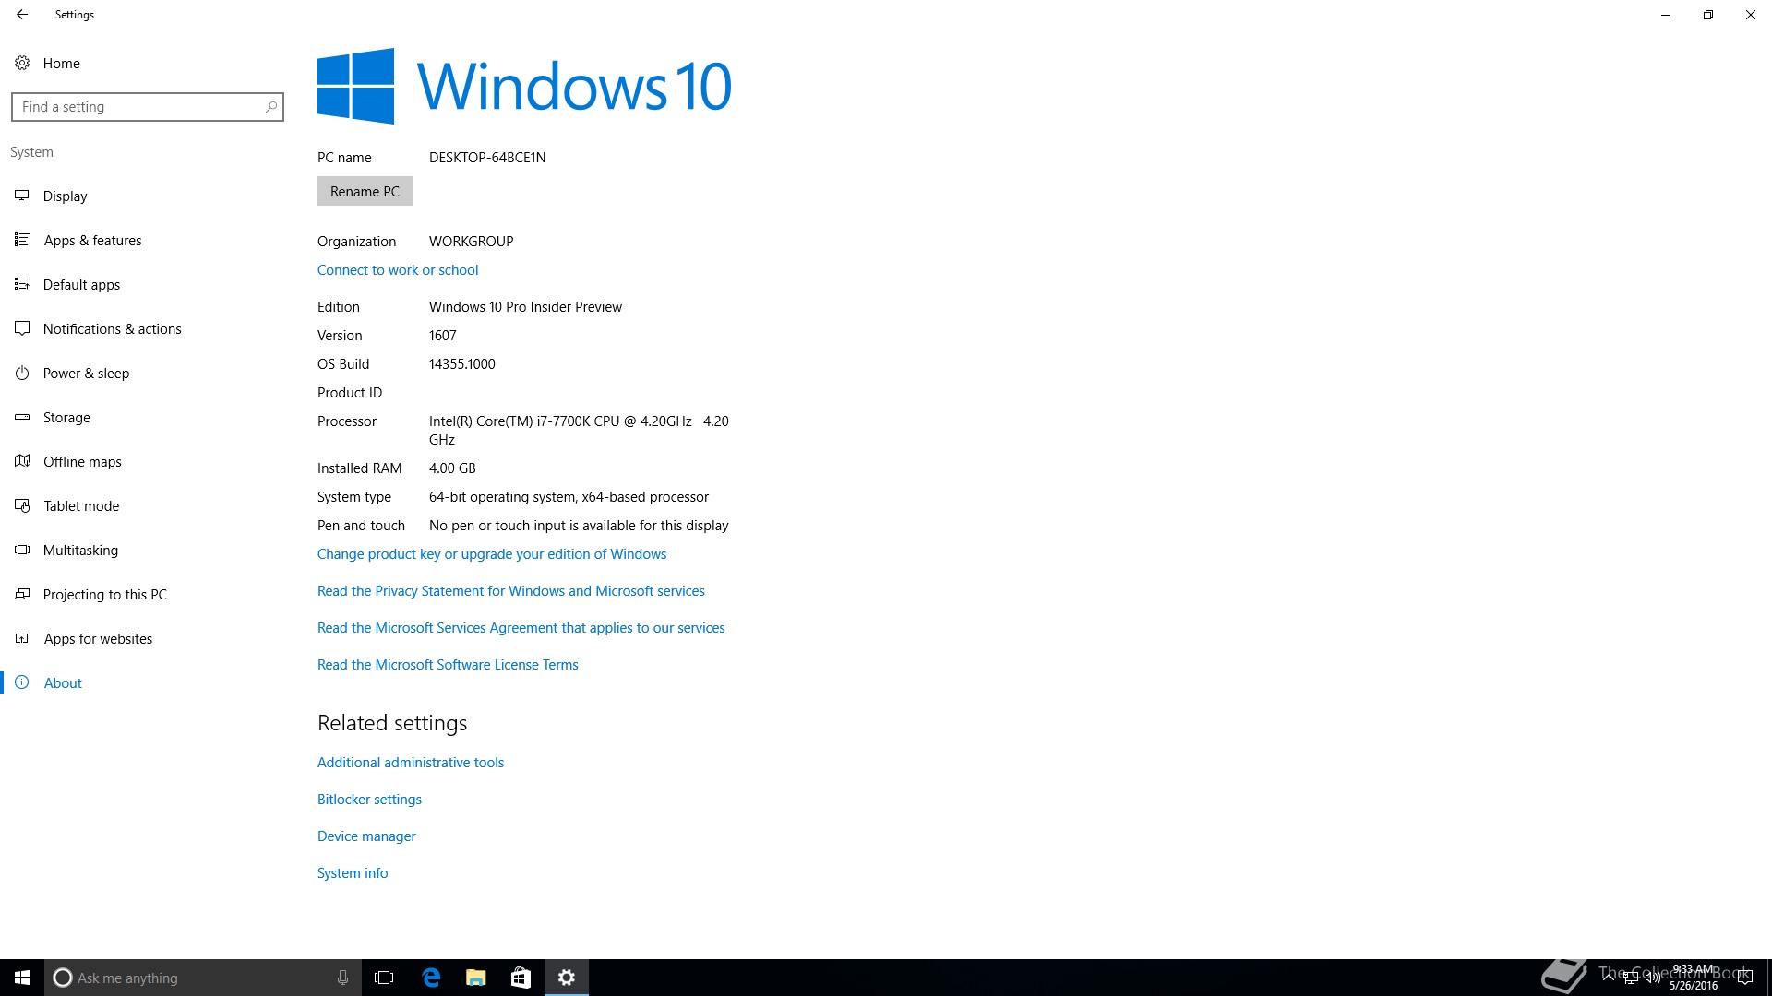Image resolution: width=1772 pixels, height=996 pixels.
Task: Click the Cortana microphone icon
Action: pos(342,978)
